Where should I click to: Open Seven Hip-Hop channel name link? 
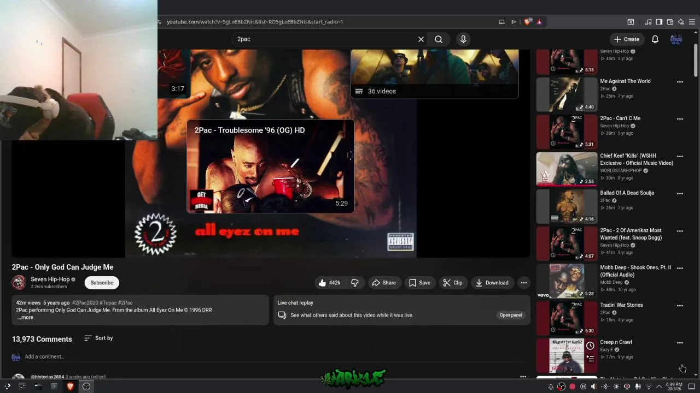click(x=50, y=279)
